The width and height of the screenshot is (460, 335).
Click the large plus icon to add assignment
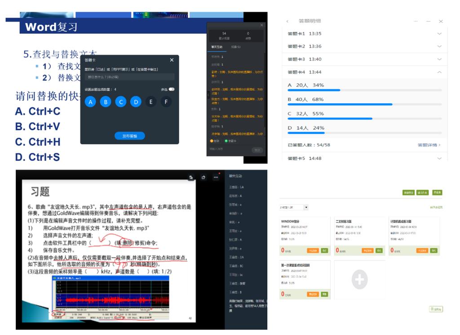click(359, 280)
